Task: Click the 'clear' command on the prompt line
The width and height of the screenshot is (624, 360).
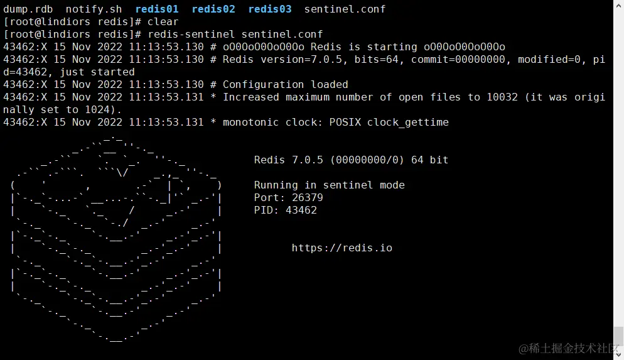Action: (x=163, y=22)
